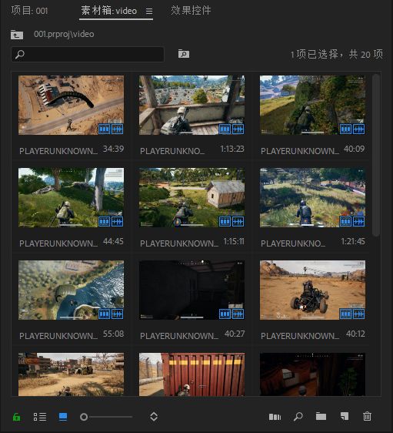Go up one folder level icon

17,35
